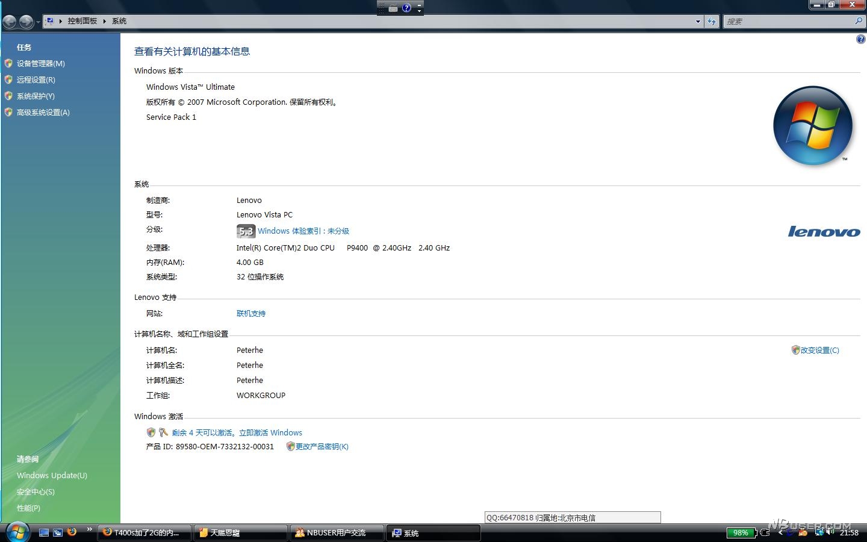Click shield icon next to 改变设置
This screenshot has height=542, width=867.
point(795,350)
